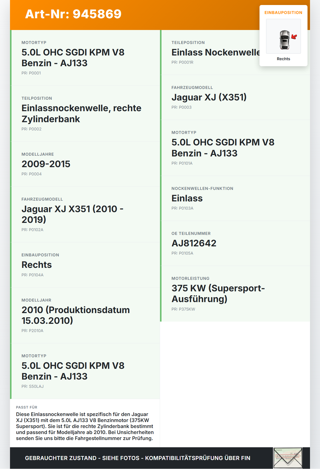The width and height of the screenshot is (320, 469).
Task: Click the Gebrauchter Zustand footer banner text
Action: point(137,458)
